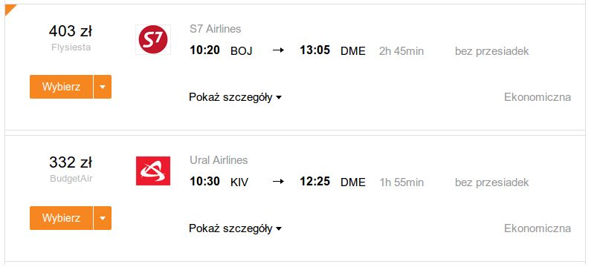
Task: Click the 403 zł price
Action: (x=71, y=31)
